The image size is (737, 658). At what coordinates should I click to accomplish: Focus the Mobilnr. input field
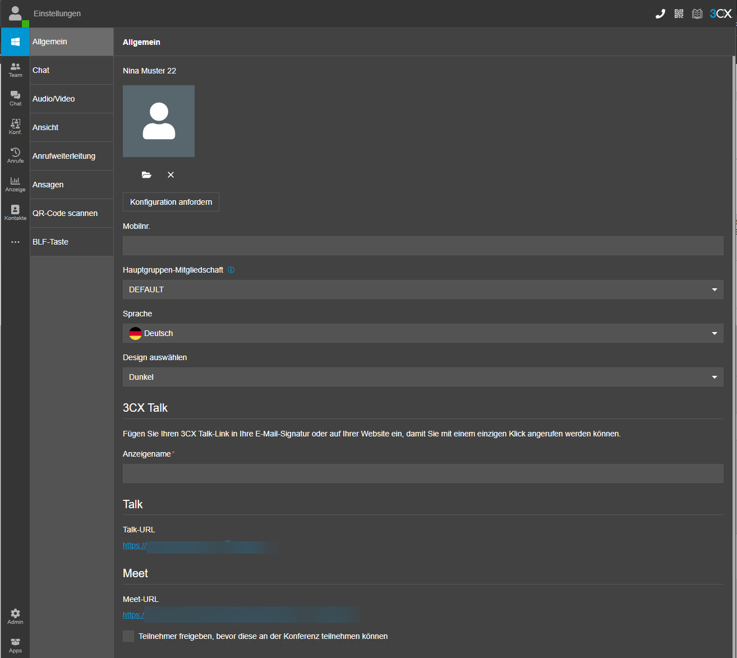pyautogui.click(x=423, y=246)
